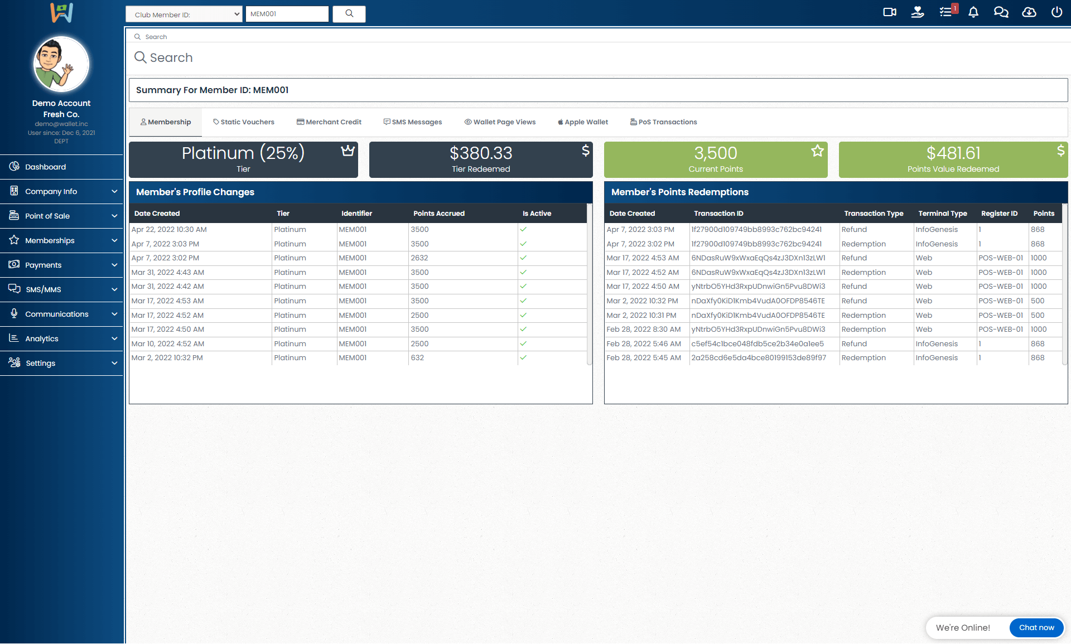Click the power logout icon
Screen dimensions: 1071x644
[1056, 12]
